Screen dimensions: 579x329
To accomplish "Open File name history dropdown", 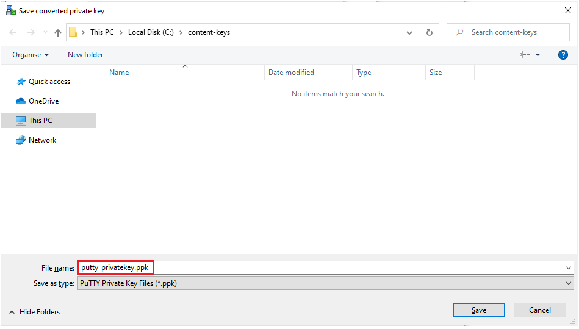I will (x=569, y=268).
